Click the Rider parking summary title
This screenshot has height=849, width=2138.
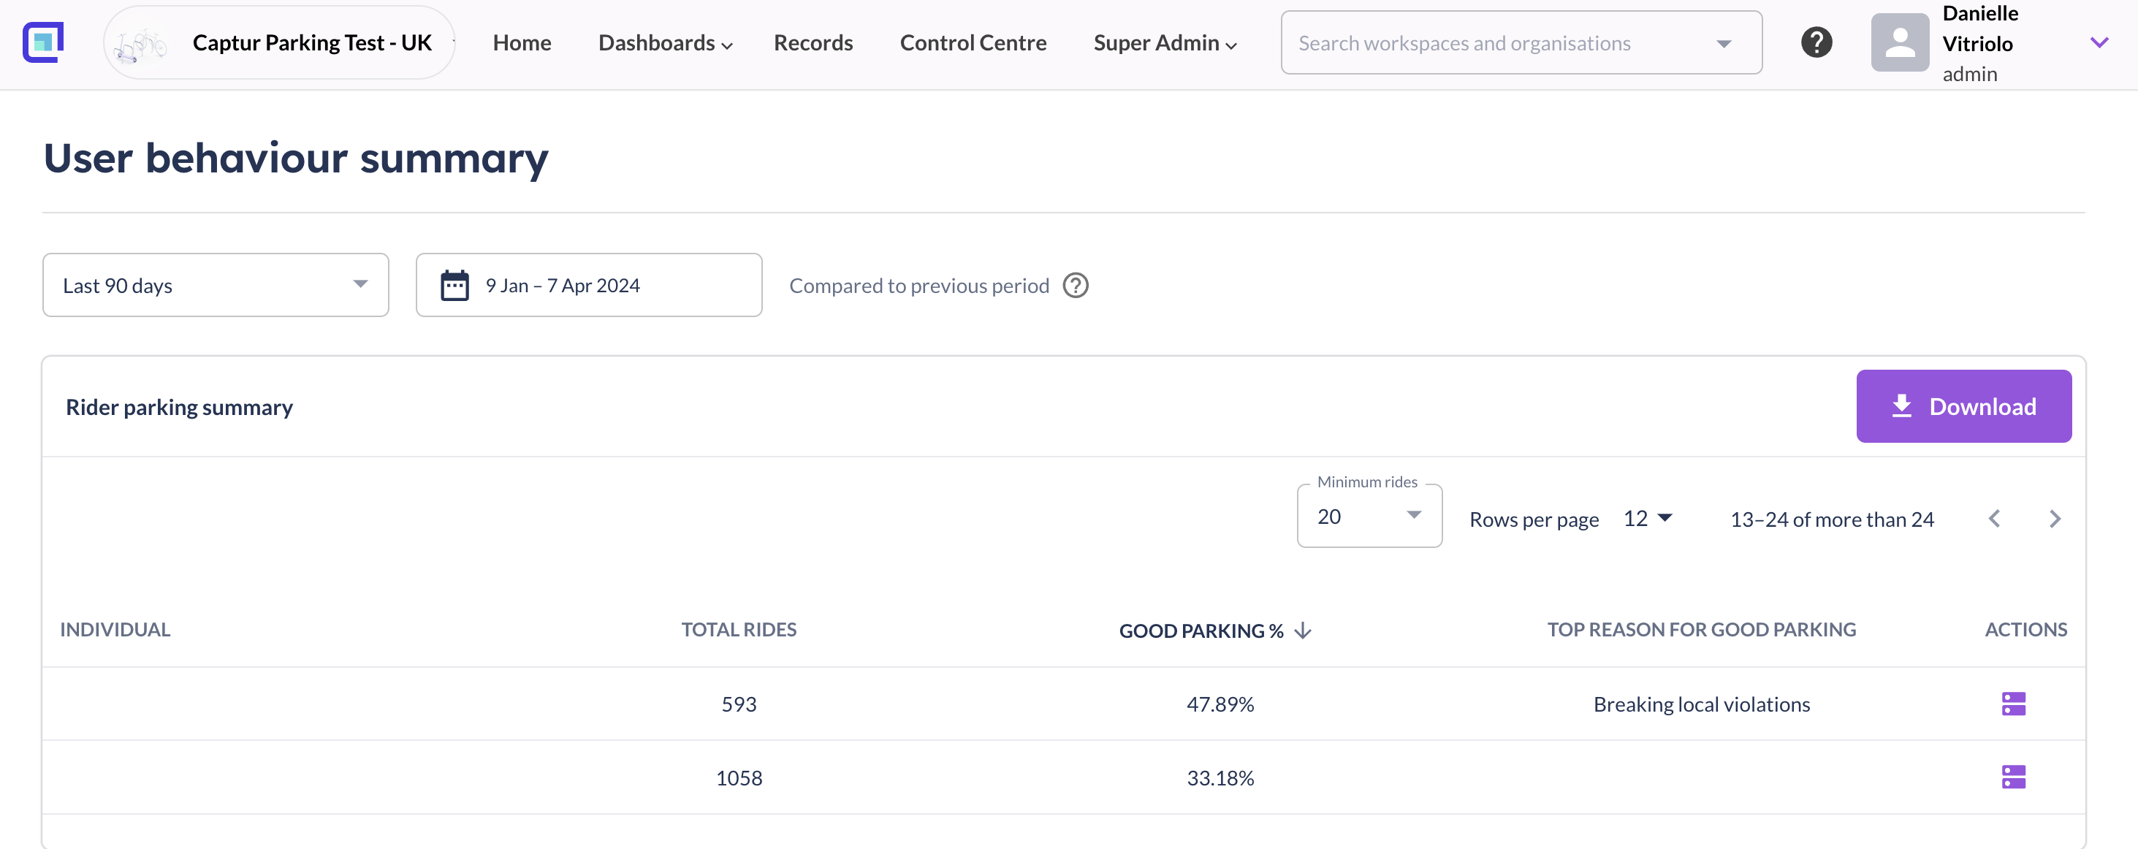click(x=179, y=407)
